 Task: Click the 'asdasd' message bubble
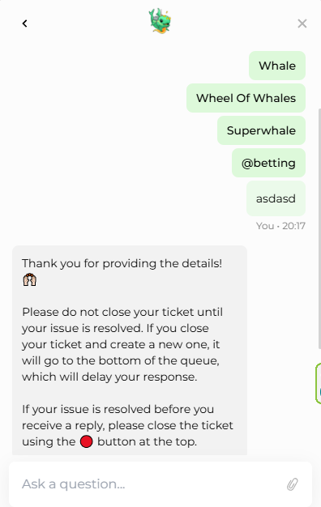click(276, 198)
